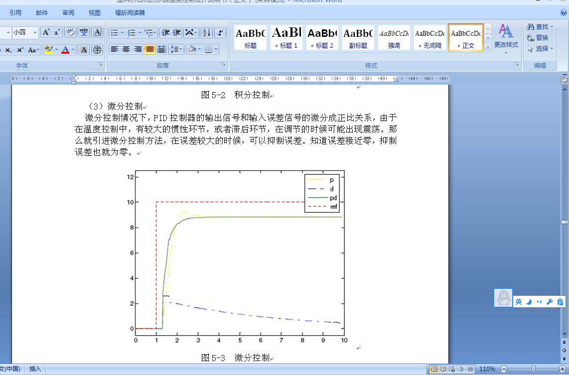
Task: Open the font dialog launcher
Action: pos(101,65)
